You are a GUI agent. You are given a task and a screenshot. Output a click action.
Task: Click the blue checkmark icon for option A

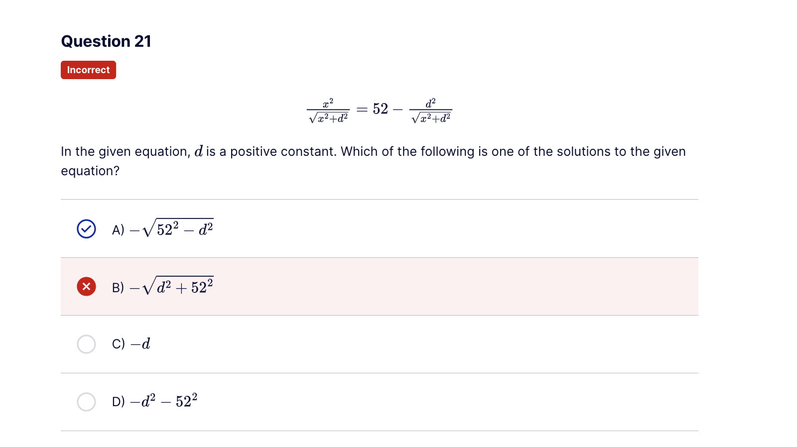tap(86, 229)
